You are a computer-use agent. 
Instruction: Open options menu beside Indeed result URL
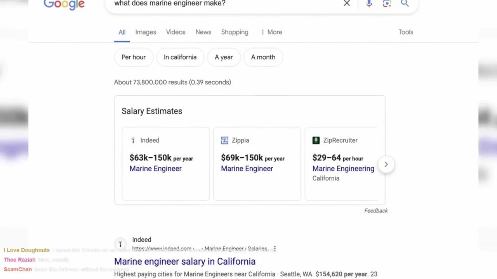pos(275,248)
